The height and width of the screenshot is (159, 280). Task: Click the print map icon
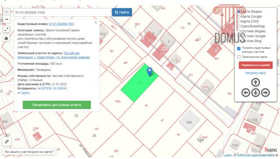pos(7,38)
